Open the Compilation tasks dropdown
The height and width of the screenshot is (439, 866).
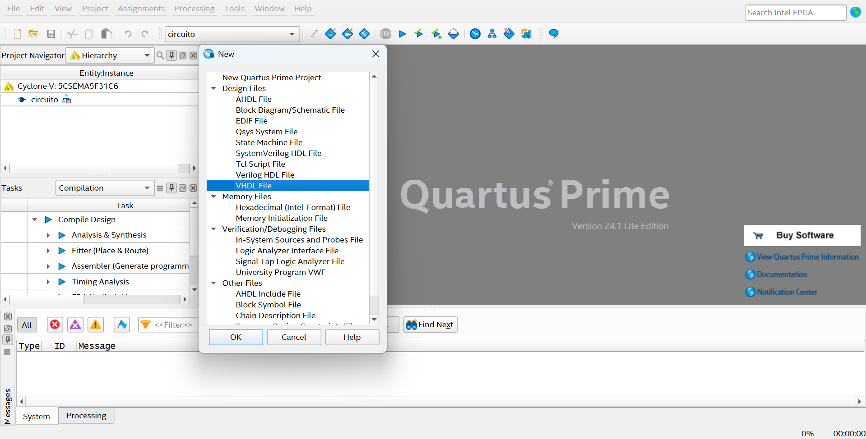coord(104,188)
